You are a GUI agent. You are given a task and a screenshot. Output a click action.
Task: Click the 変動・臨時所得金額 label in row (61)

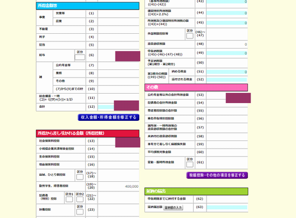point(161,162)
